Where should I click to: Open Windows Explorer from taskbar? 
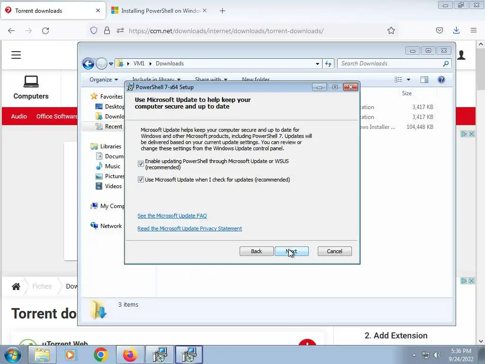tap(42, 355)
